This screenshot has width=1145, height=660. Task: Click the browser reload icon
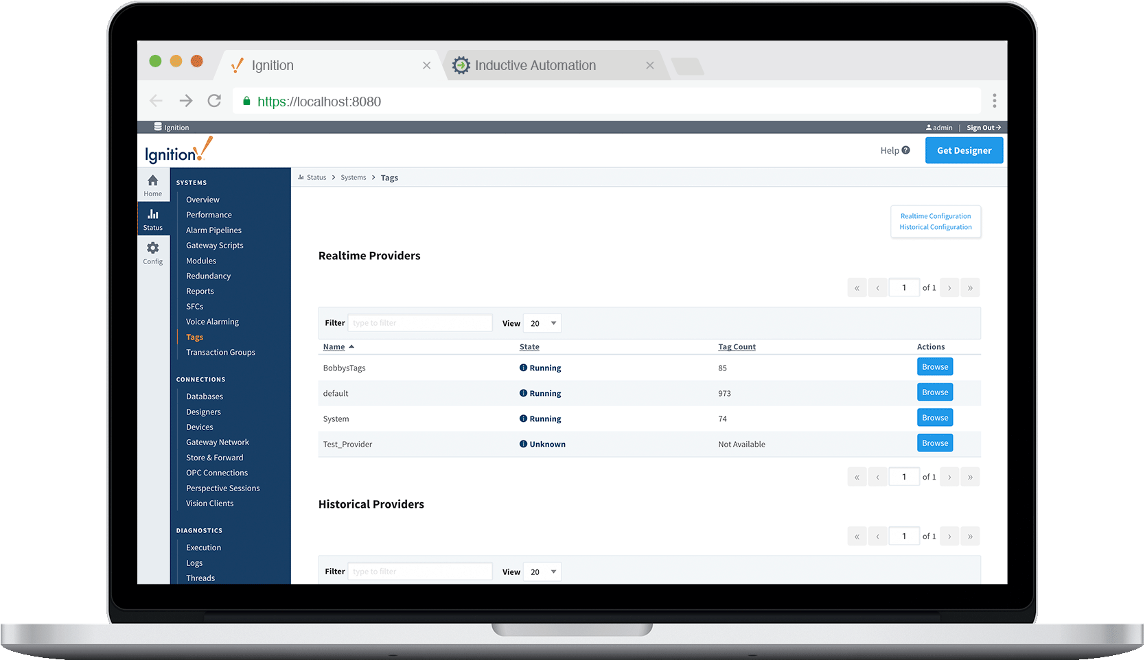coord(214,101)
